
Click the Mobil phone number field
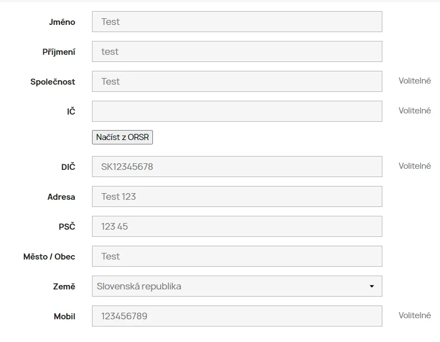[x=237, y=316]
